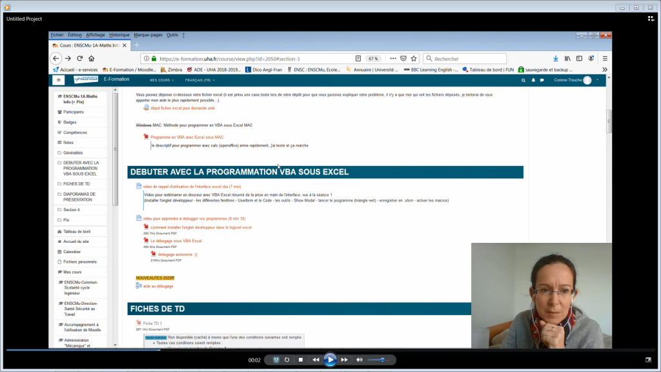Open debogage autonome PDF icon
Screen dimensions: 661x372
click(154, 254)
